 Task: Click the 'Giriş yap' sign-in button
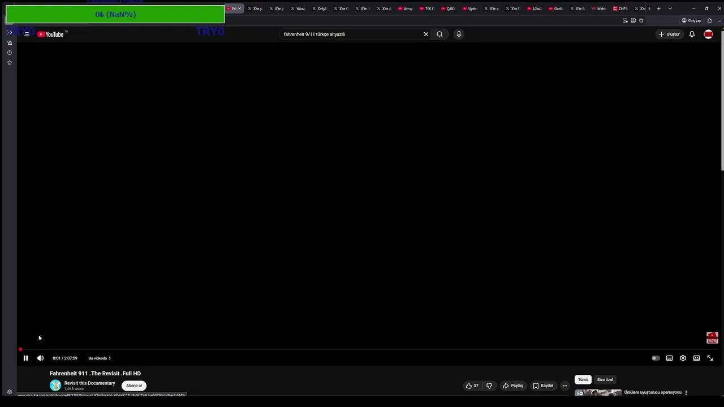click(x=691, y=20)
